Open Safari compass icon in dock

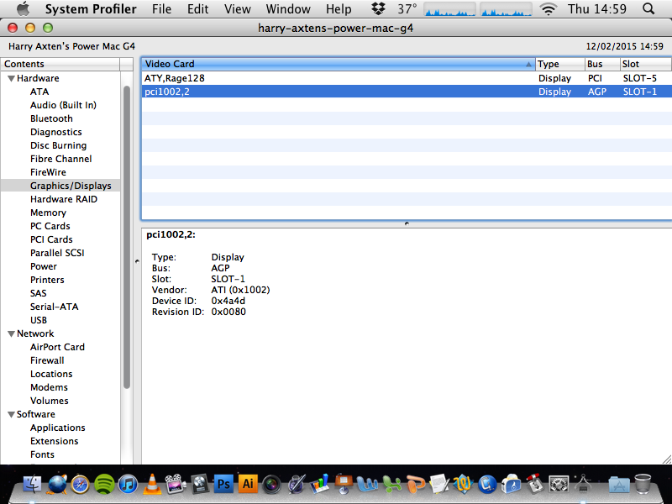(80, 485)
